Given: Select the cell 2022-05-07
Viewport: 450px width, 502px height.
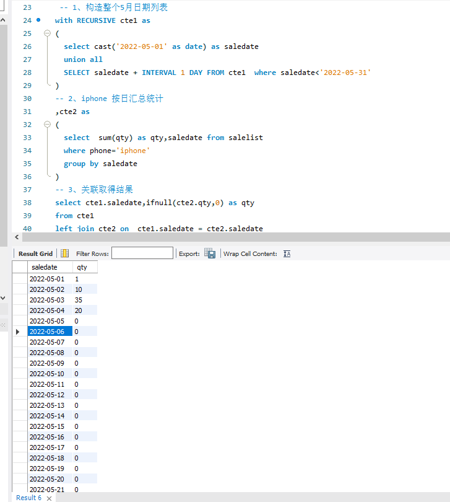Looking at the screenshot, I should (50, 342).
